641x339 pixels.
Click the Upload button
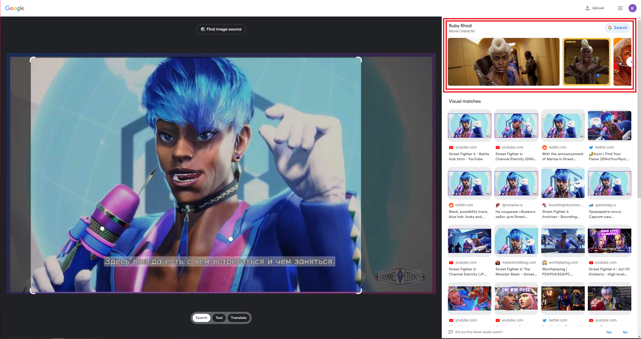pyautogui.click(x=594, y=8)
